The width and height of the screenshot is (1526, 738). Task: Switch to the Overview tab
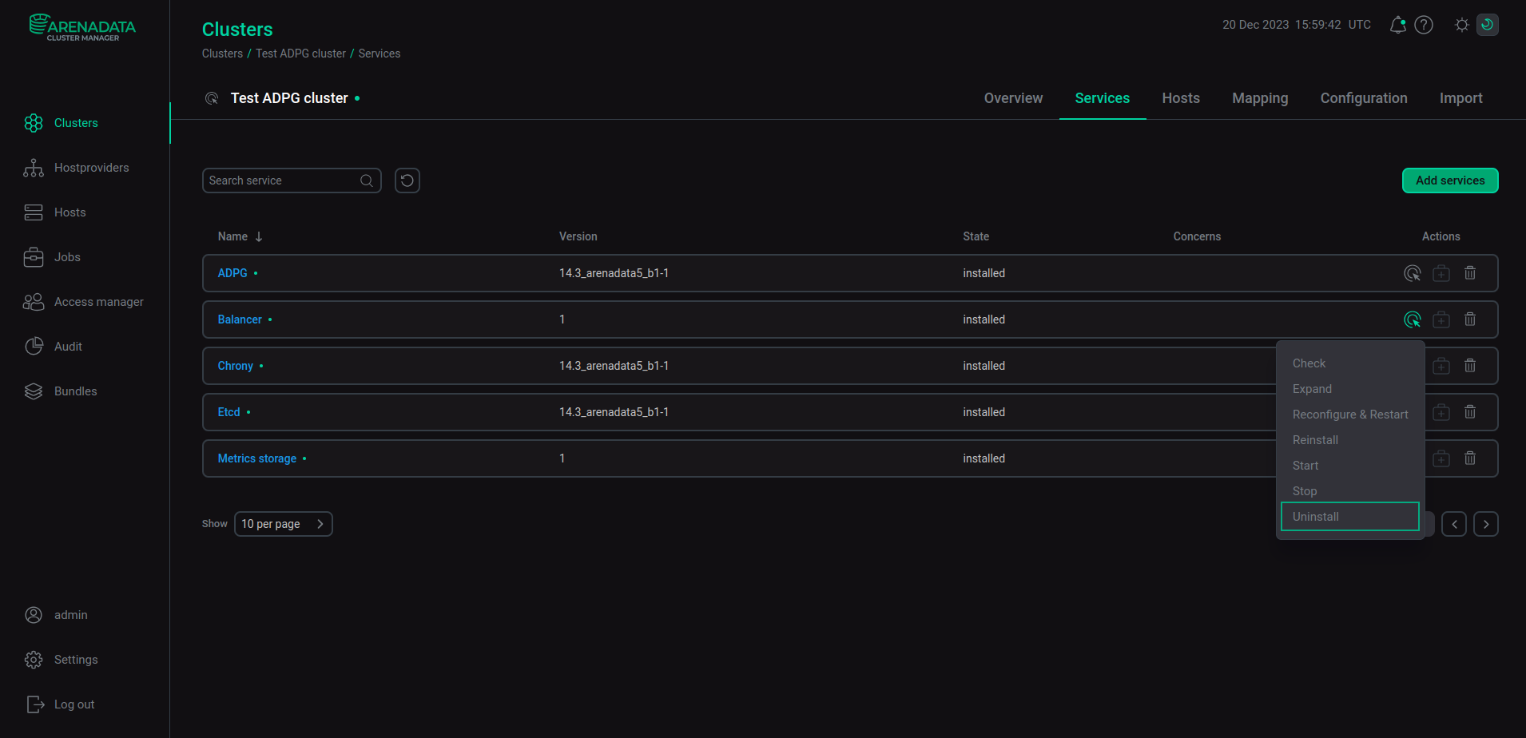[1013, 98]
